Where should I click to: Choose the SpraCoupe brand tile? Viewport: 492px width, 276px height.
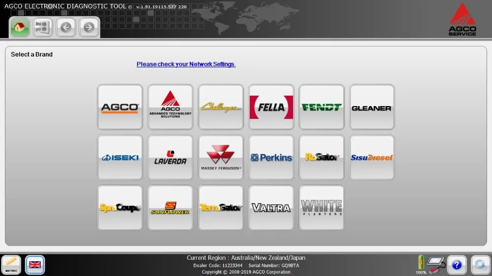[x=120, y=208]
